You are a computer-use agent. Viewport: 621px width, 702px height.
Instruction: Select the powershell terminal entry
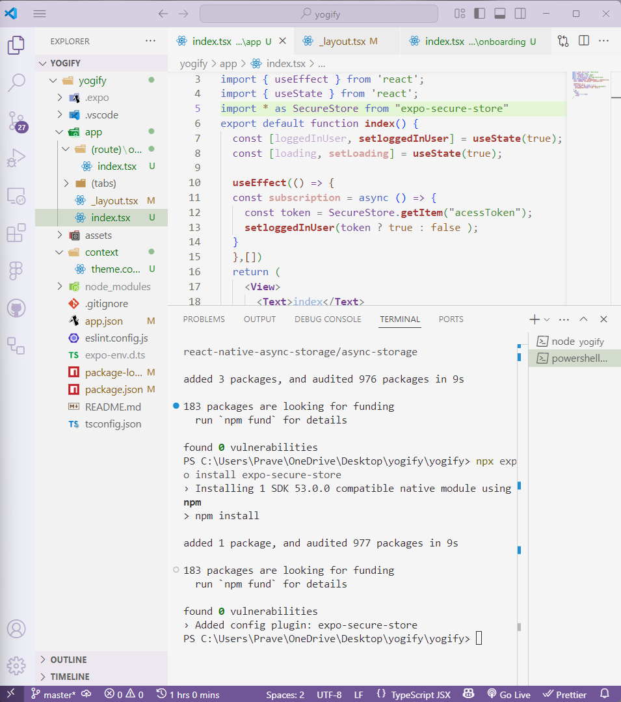coord(574,358)
